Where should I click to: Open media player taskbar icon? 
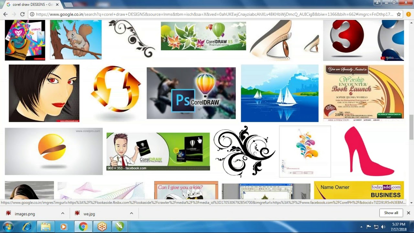click(x=64, y=227)
